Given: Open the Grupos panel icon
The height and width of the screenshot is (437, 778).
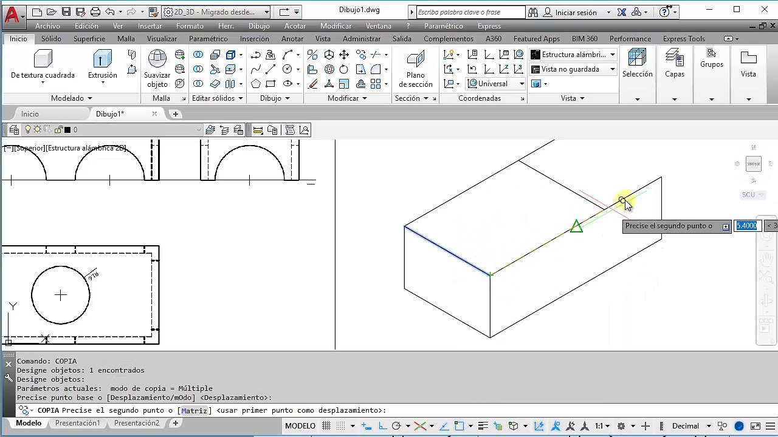Looking at the screenshot, I should (711, 59).
